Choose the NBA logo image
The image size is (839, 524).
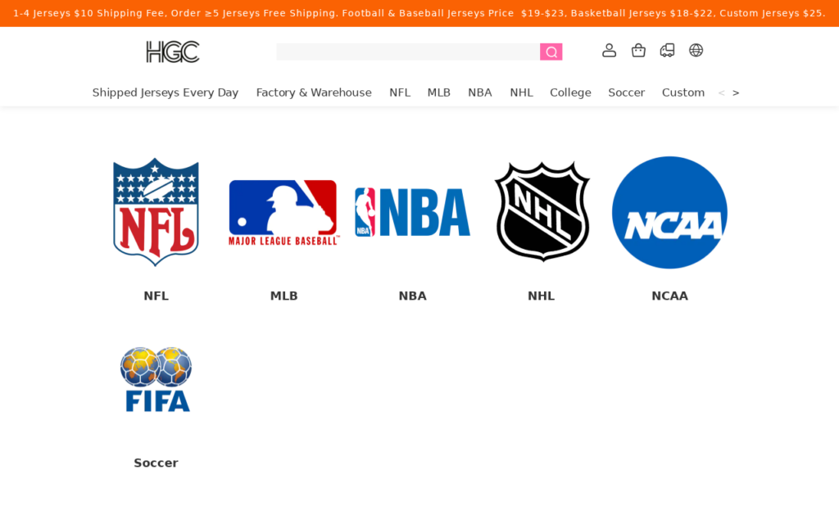point(413,212)
